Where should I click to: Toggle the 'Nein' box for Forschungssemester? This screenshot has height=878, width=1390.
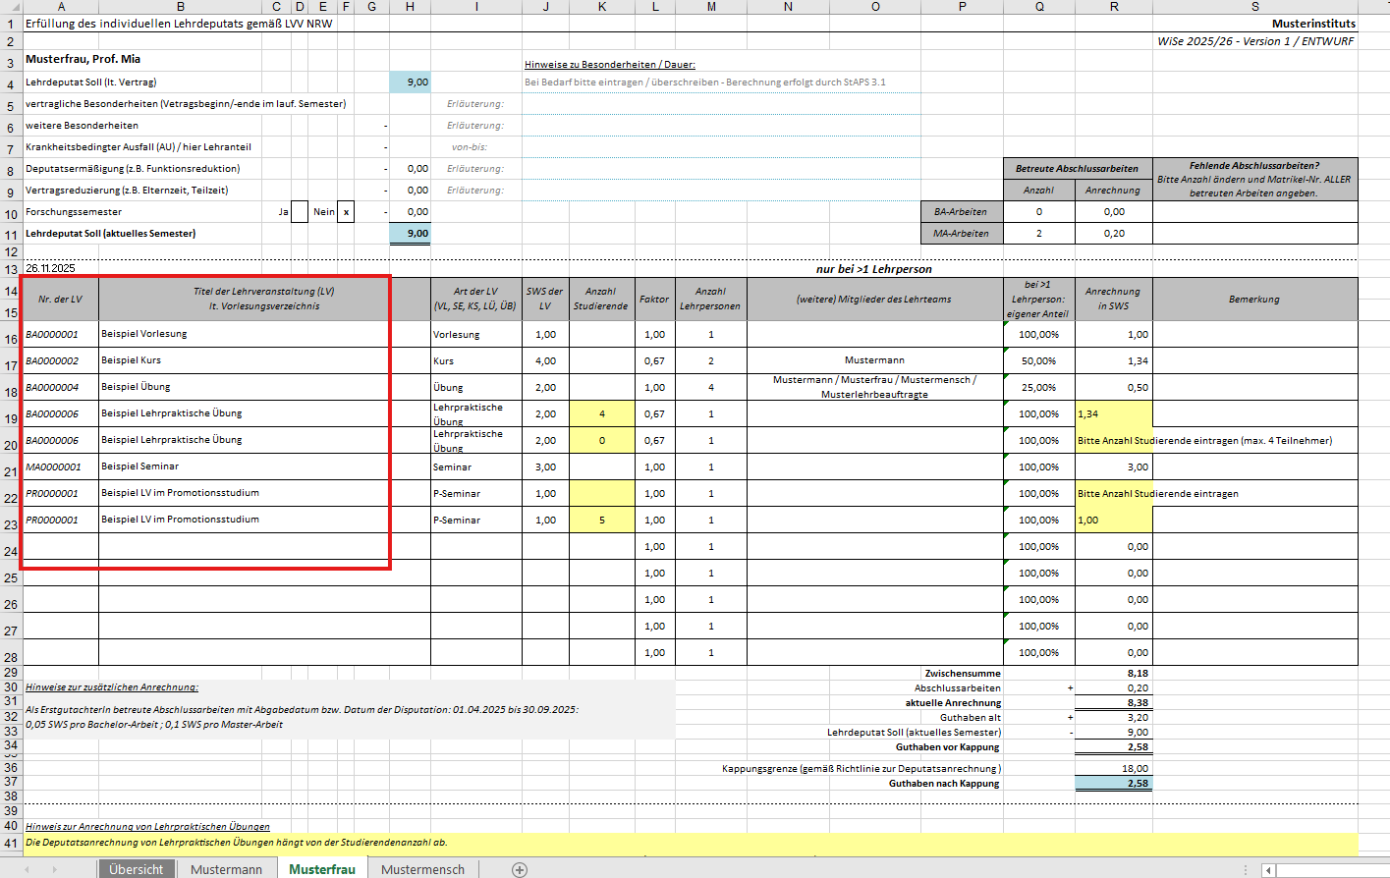346,211
